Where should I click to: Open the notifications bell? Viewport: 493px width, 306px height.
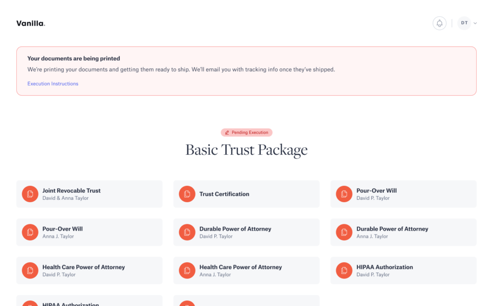[x=439, y=23]
